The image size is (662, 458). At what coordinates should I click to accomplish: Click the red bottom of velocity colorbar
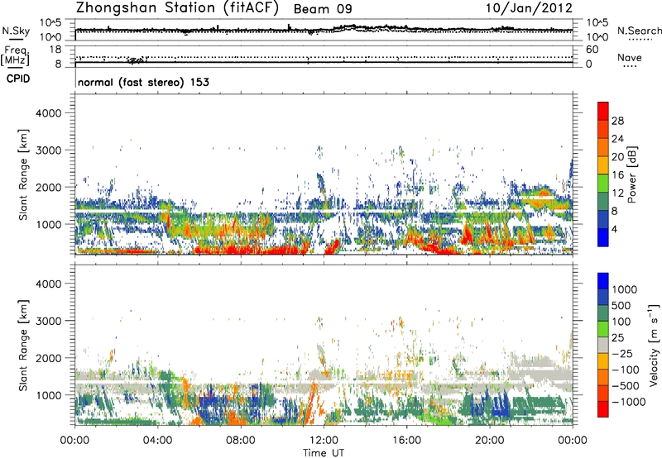point(603,409)
